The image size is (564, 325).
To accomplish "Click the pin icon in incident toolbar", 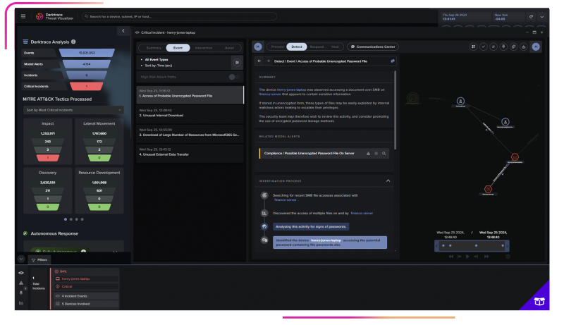I will click(x=503, y=47).
